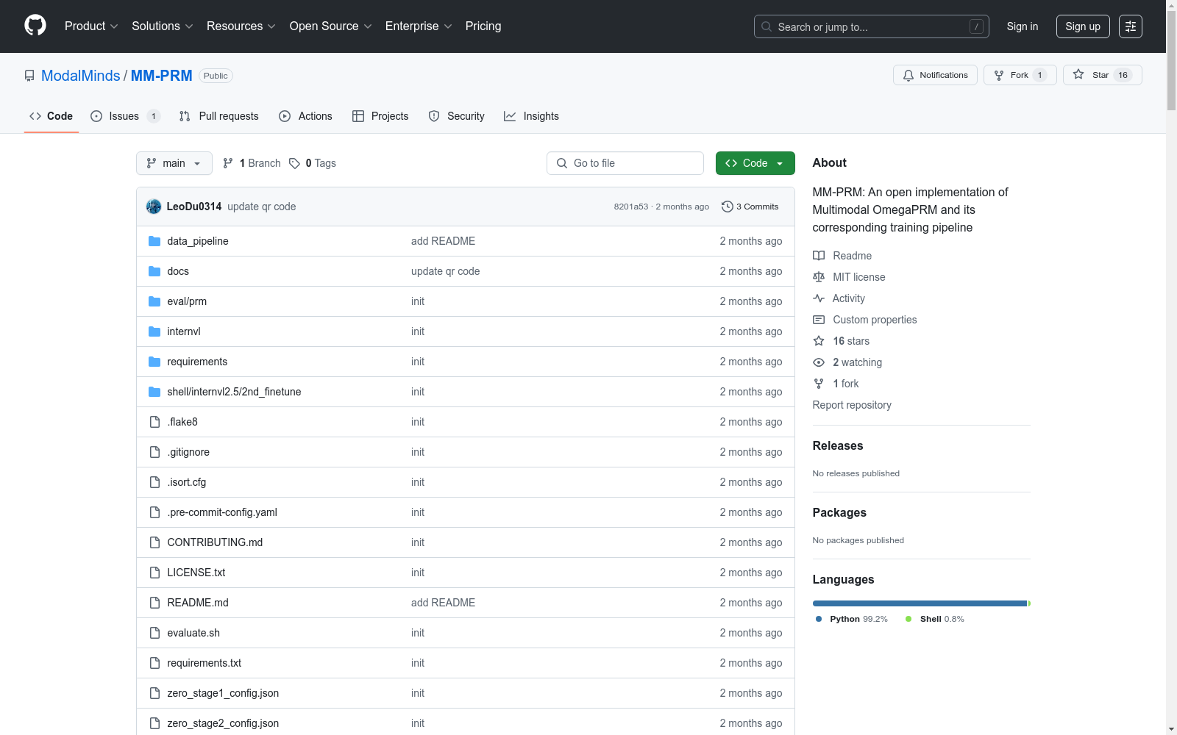This screenshot has height=735, width=1177.
Task: Click the tag icon beside 0 Tags
Action: pyautogui.click(x=294, y=163)
